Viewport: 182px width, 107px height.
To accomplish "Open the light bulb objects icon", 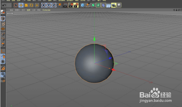I will tap(119, 5).
